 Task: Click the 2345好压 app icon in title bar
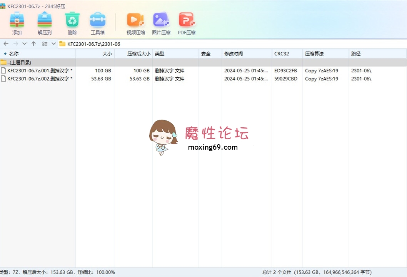tap(3, 6)
